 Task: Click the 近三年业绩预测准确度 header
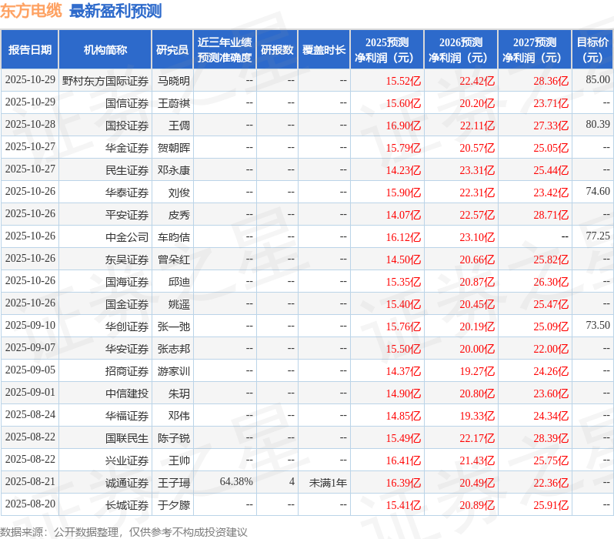click(x=225, y=50)
